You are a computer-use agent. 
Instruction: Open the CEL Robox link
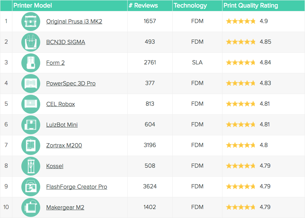tap(61, 104)
